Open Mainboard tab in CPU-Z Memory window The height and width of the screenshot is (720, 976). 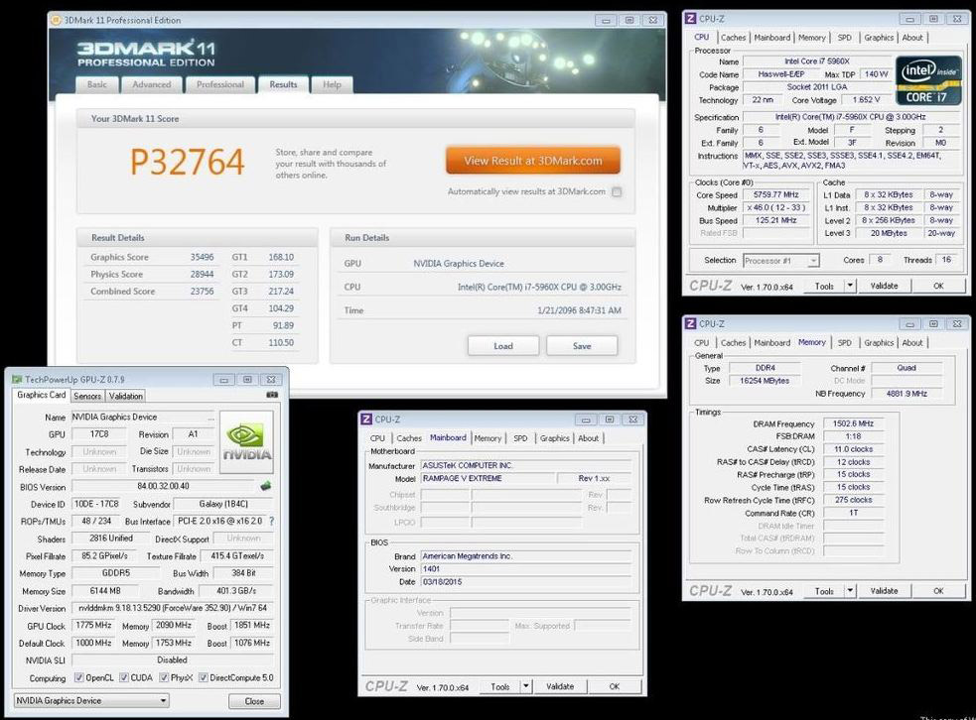tap(771, 342)
